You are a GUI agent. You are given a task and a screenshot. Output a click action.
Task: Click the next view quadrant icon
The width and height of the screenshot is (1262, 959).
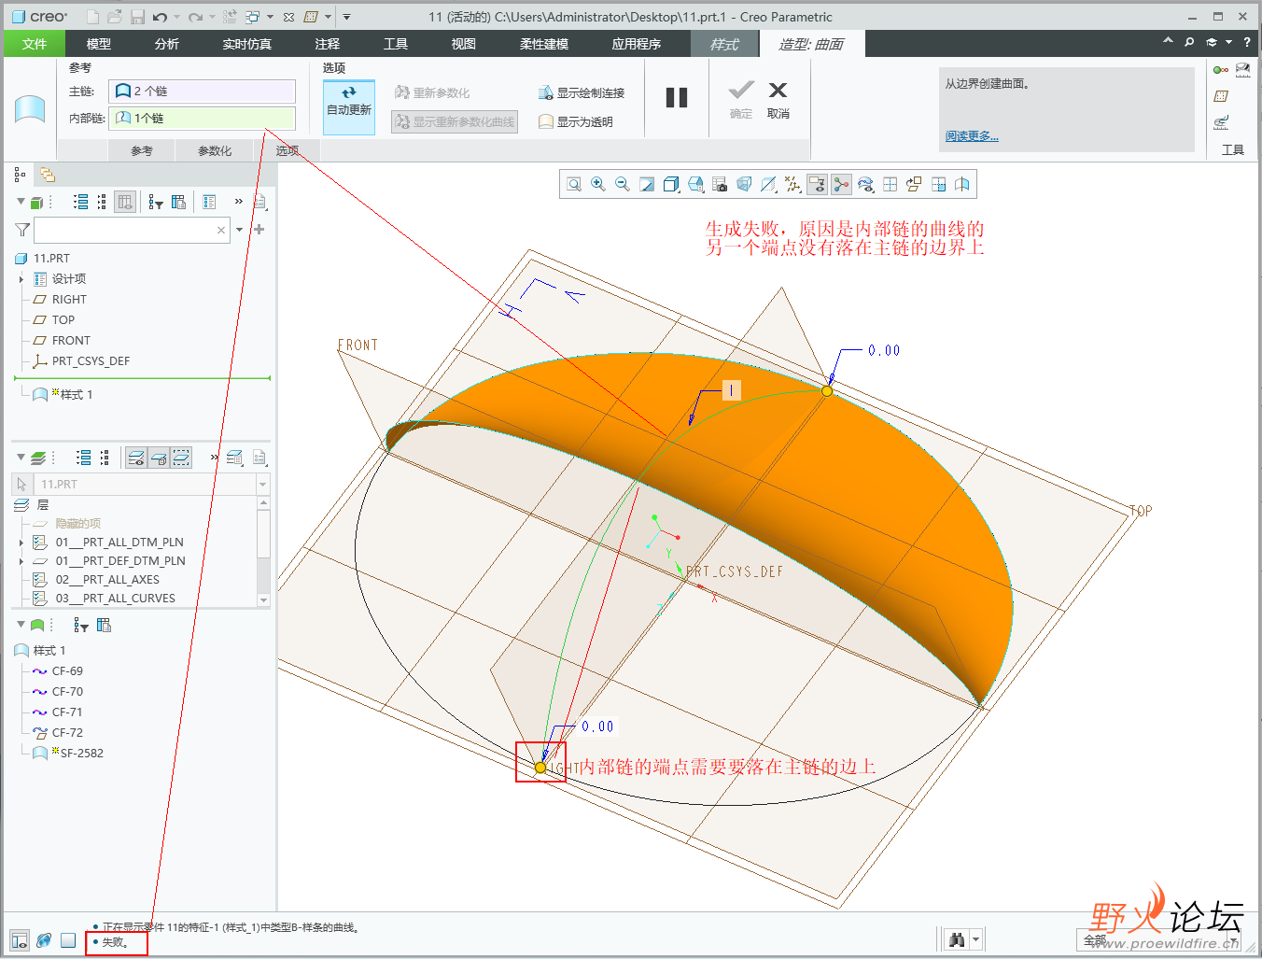(938, 185)
